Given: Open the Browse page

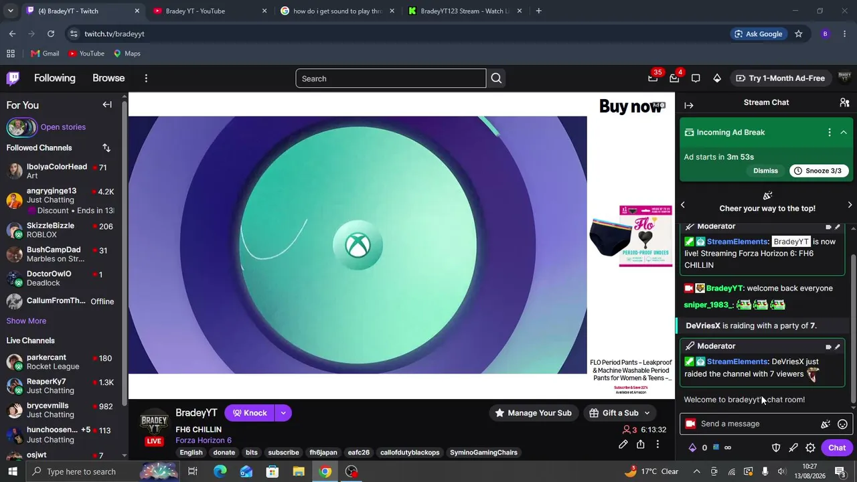Looking at the screenshot, I should point(108,78).
